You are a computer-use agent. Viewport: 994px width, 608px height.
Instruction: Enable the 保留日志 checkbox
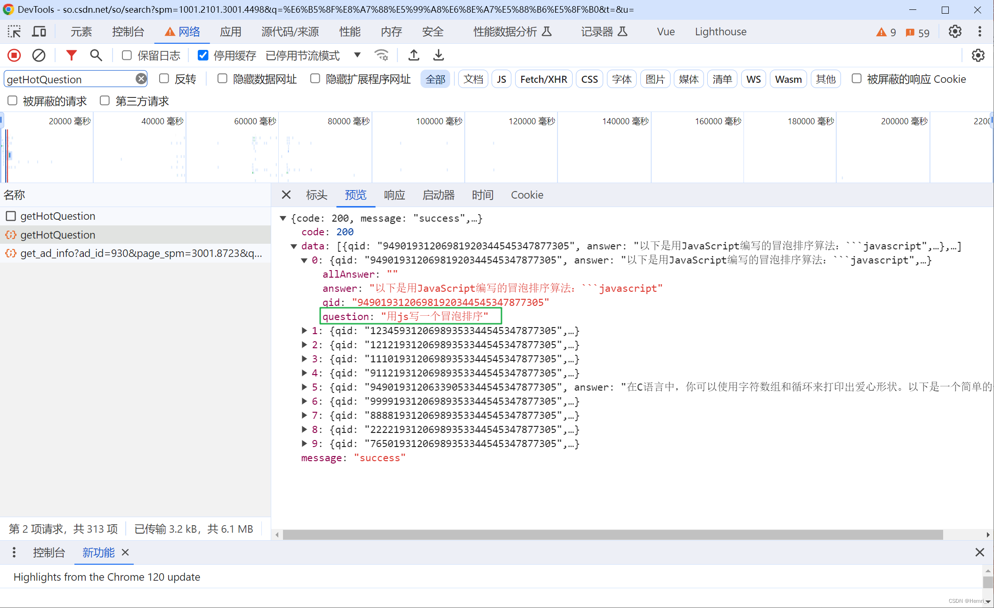tap(127, 56)
